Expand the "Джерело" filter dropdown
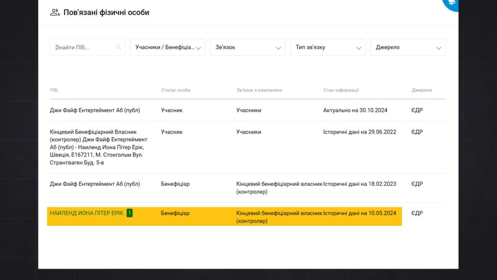Image resolution: width=497 pixels, height=280 pixels. pyautogui.click(x=408, y=48)
